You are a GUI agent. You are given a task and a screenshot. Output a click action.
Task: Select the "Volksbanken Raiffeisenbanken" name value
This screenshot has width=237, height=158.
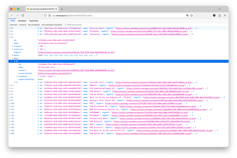pyautogui.click(x=52, y=43)
